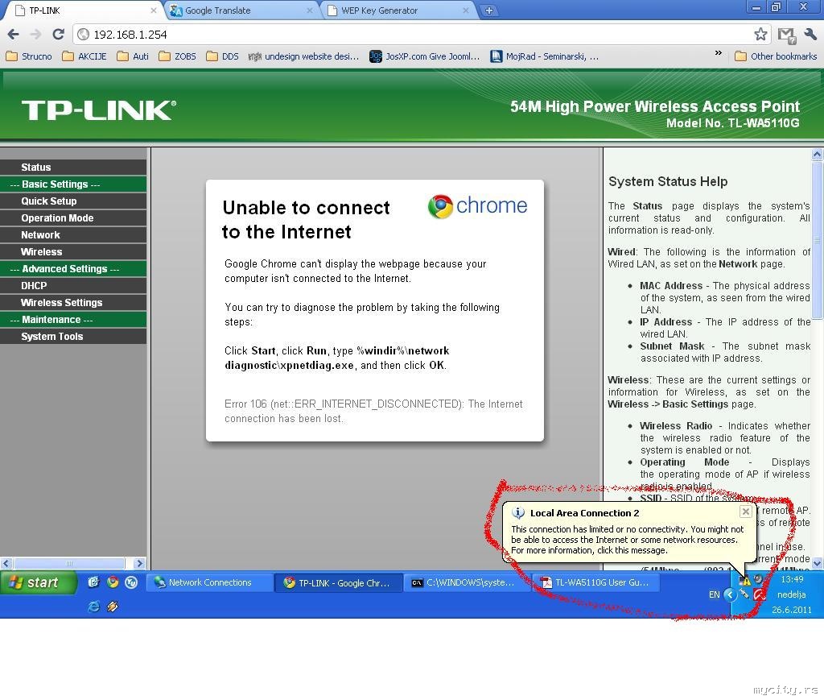Click the 'System Status Help' heading

point(668,181)
